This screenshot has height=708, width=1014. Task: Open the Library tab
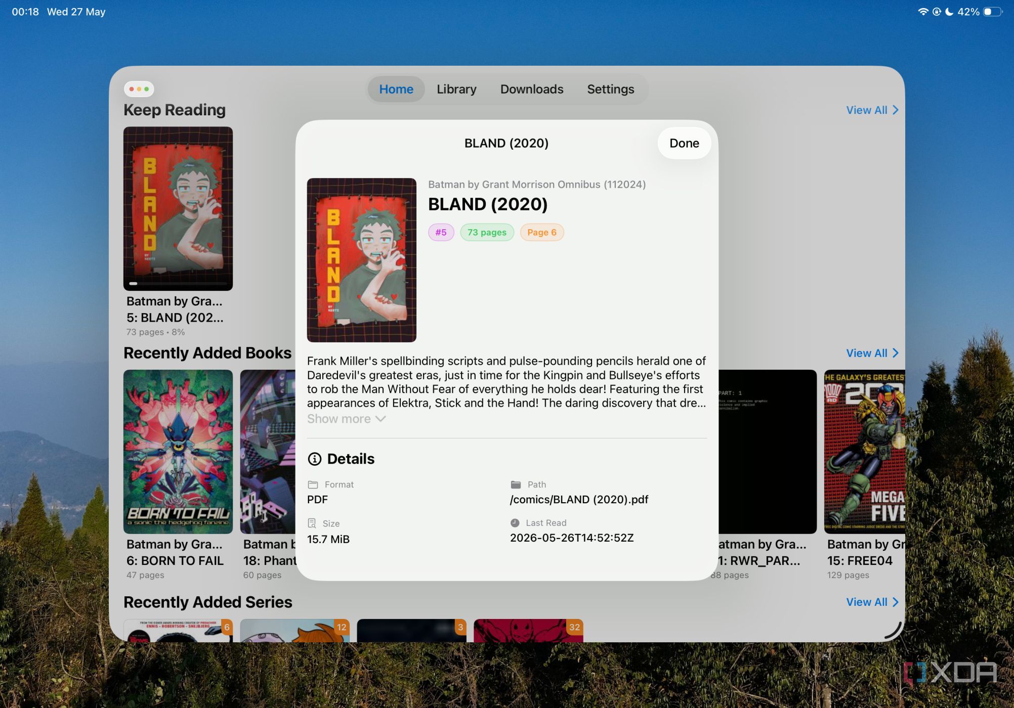tap(456, 89)
